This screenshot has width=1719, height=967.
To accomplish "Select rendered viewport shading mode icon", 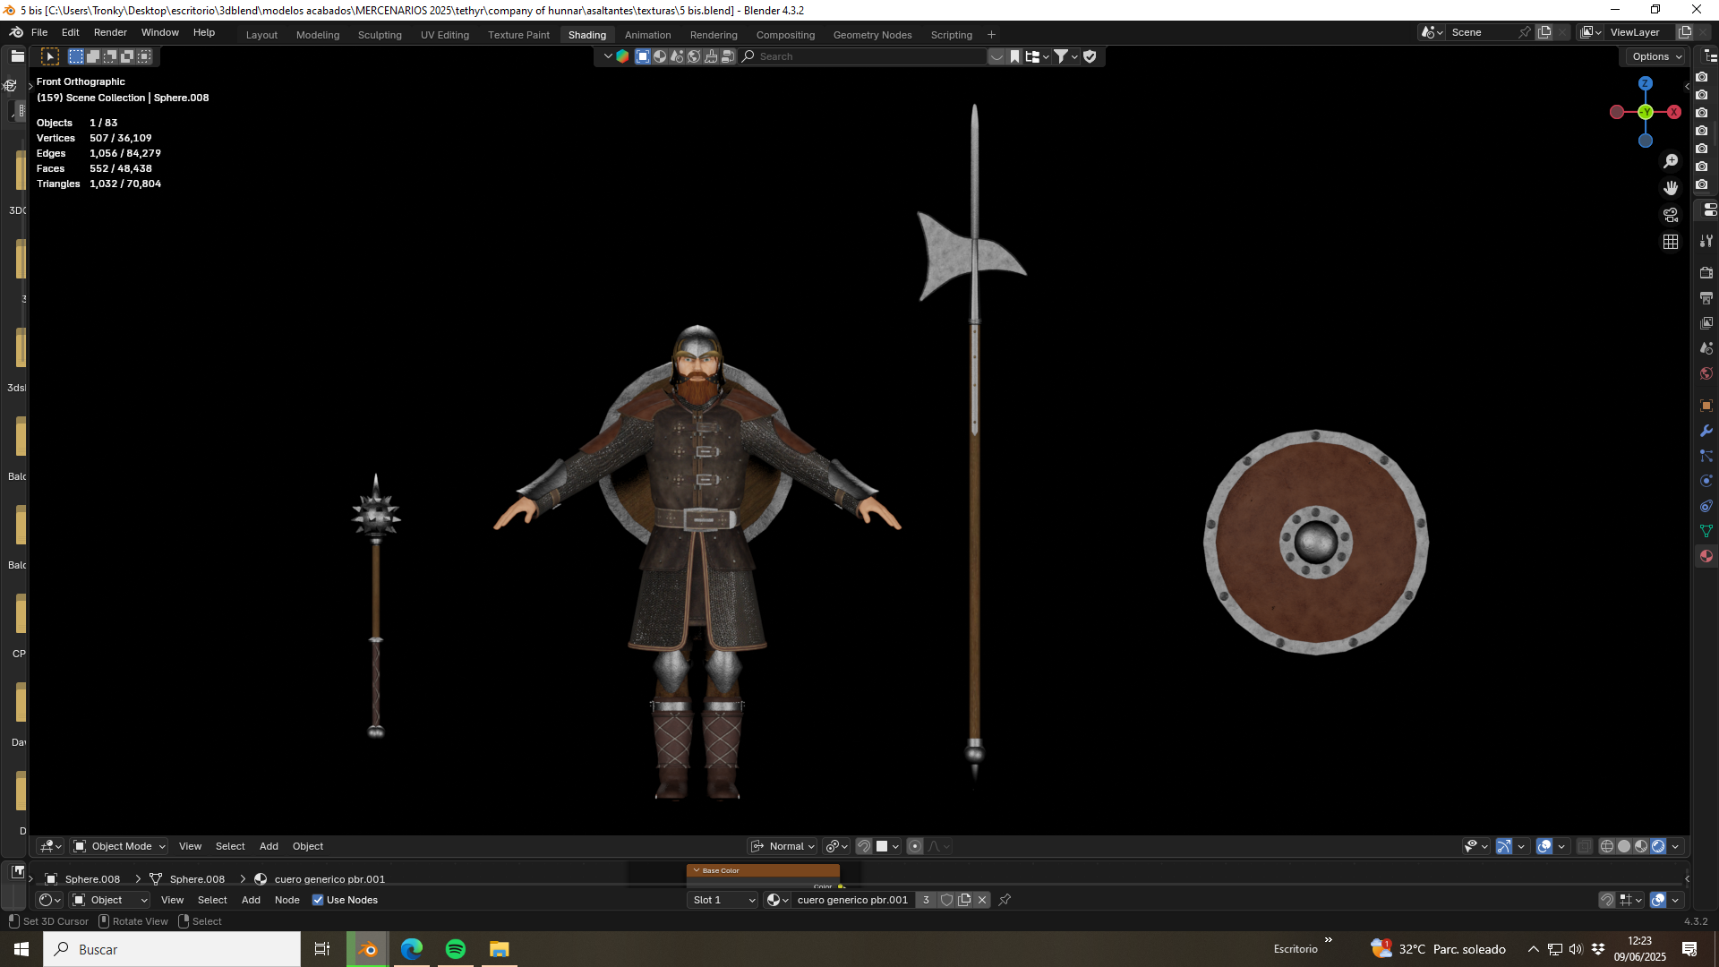I will pos(1658,846).
